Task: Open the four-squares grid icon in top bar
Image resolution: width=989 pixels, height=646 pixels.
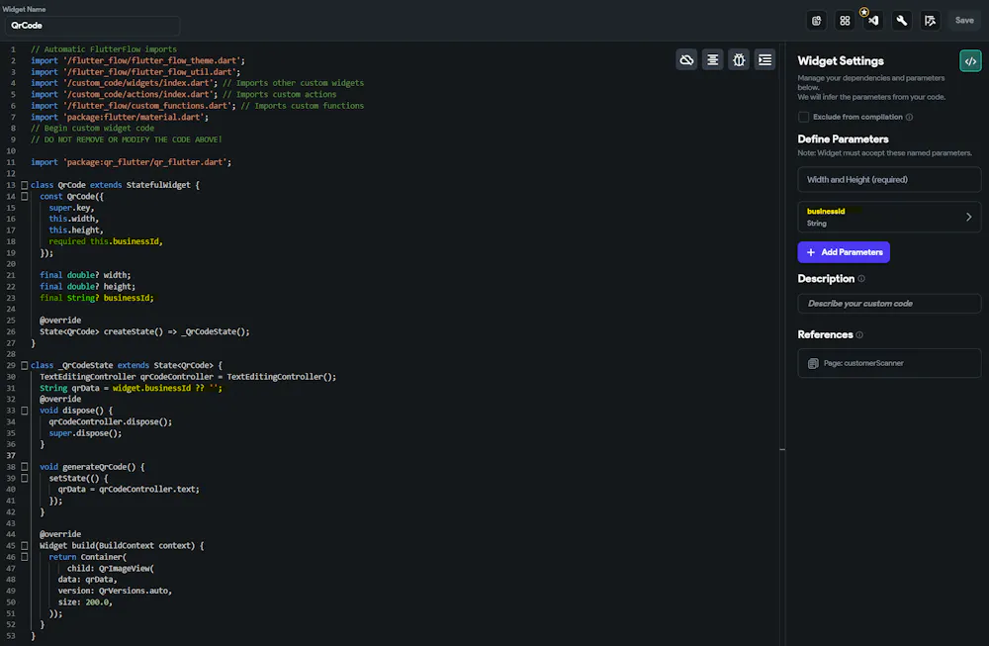Action: [x=845, y=21]
